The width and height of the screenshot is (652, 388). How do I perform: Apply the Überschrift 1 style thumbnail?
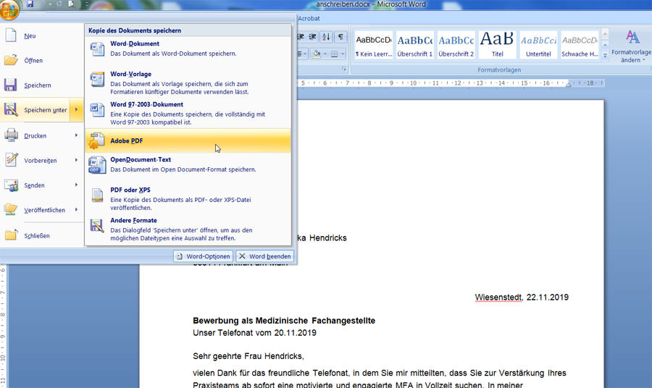415,45
